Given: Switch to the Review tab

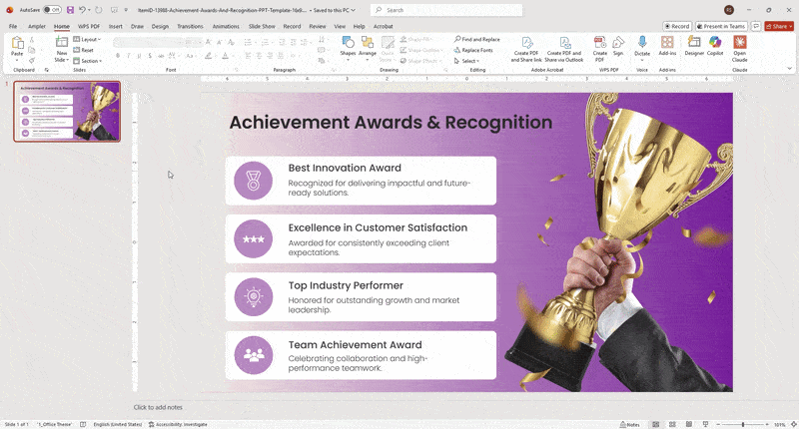Looking at the screenshot, I should [x=317, y=26].
